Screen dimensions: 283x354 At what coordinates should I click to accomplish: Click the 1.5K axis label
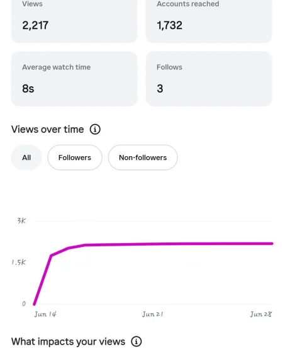(19, 262)
